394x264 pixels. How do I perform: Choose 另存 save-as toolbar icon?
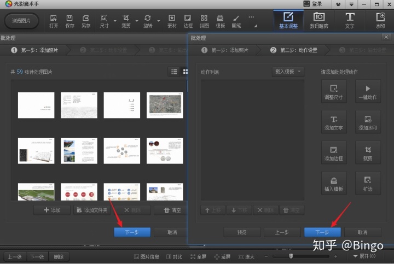tap(86, 21)
